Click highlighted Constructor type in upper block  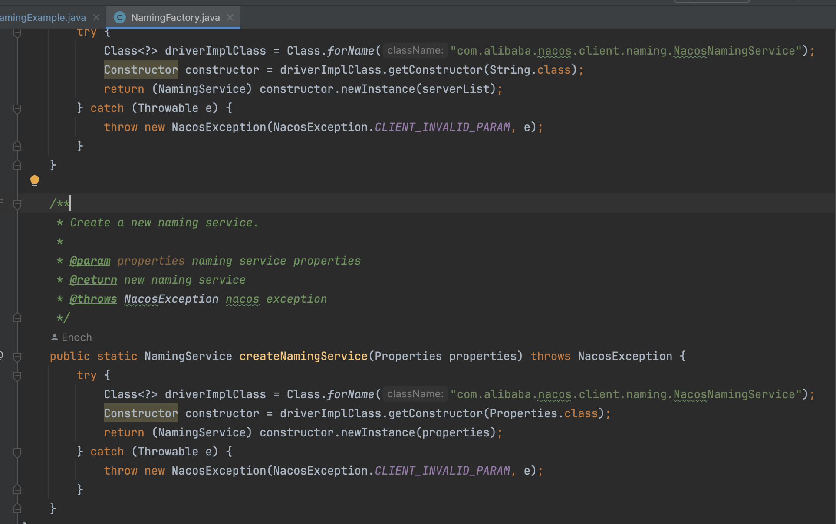pyautogui.click(x=141, y=70)
